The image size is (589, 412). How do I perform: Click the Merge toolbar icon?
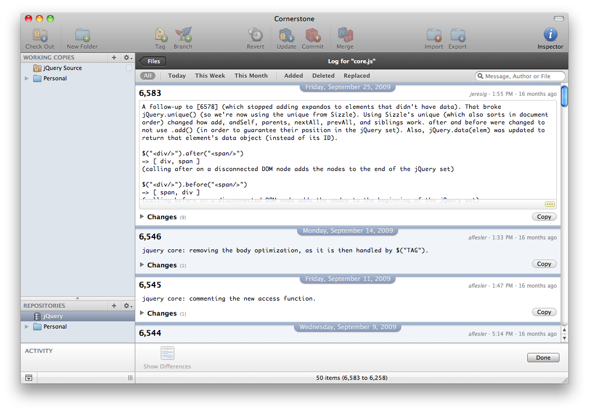pyautogui.click(x=345, y=35)
